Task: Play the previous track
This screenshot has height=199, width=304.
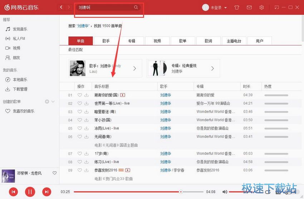Action: click(x=13, y=192)
